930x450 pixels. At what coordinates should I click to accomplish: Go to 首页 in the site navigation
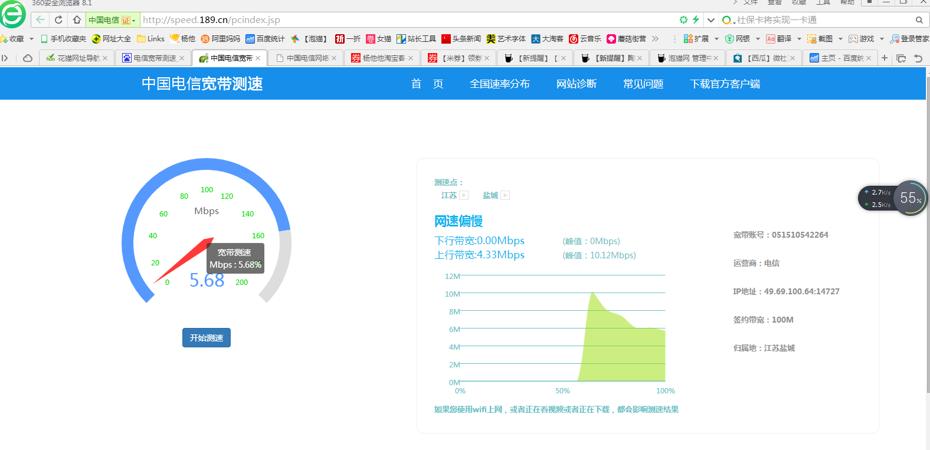pos(427,84)
